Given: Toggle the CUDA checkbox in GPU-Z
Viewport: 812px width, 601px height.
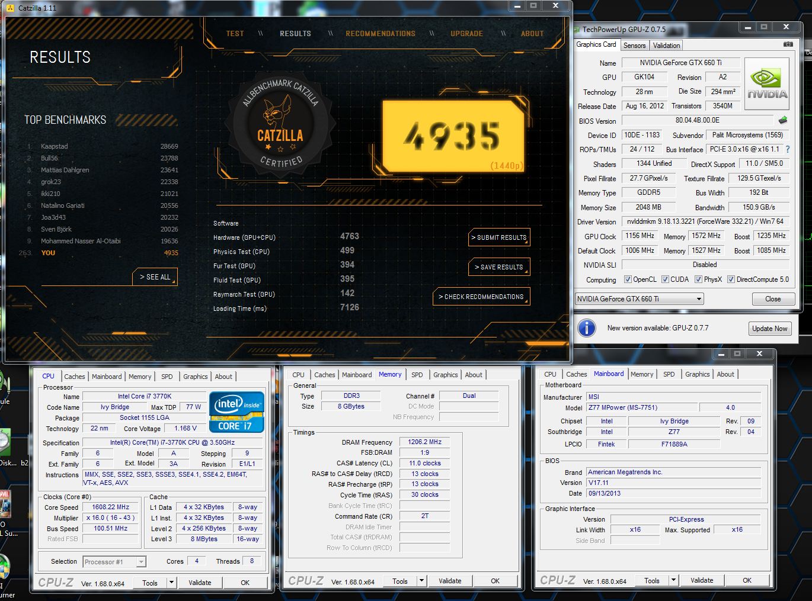Looking at the screenshot, I should (665, 279).
